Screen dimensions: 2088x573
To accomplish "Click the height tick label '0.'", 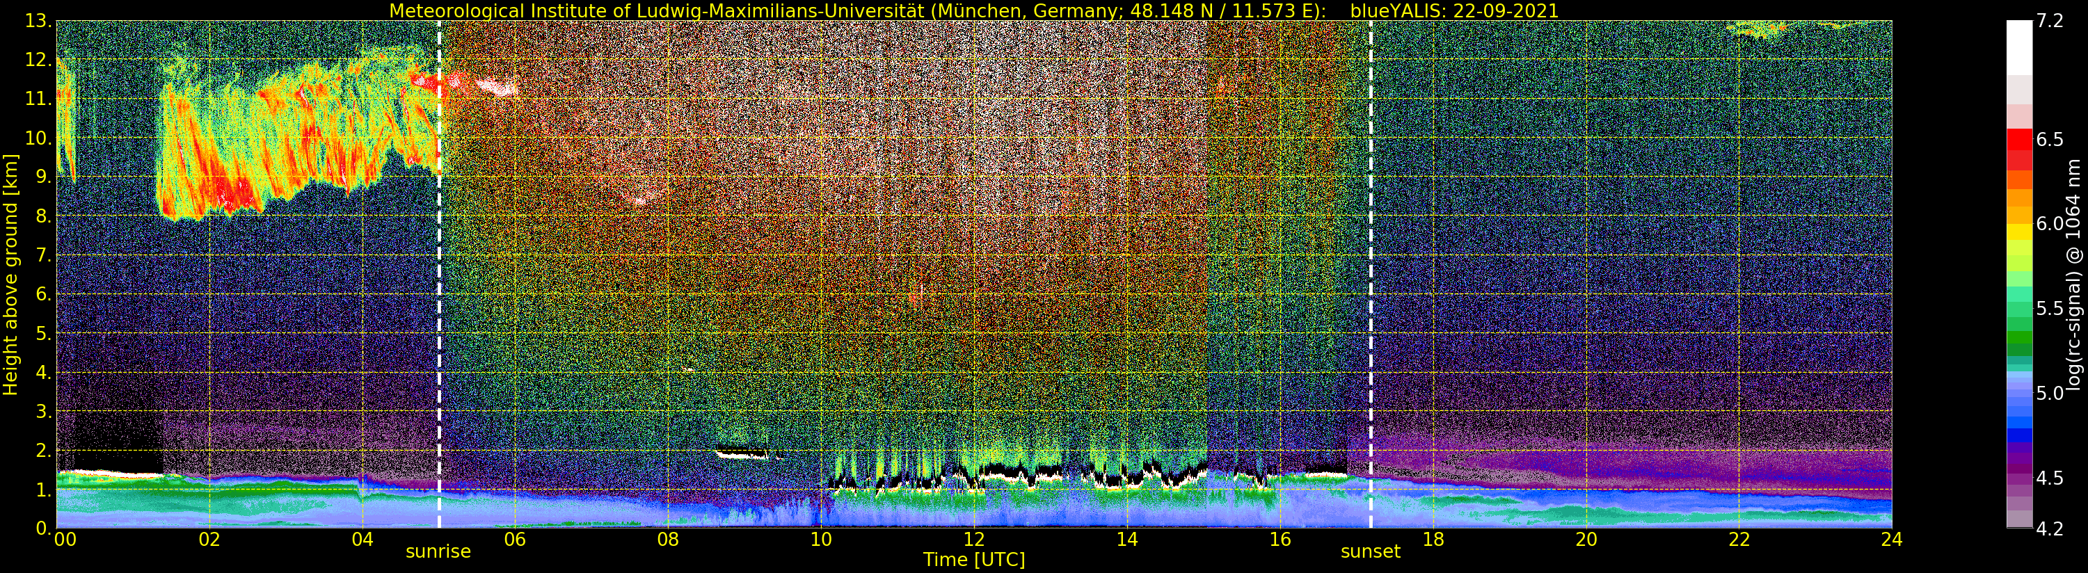I will point(44,528).
